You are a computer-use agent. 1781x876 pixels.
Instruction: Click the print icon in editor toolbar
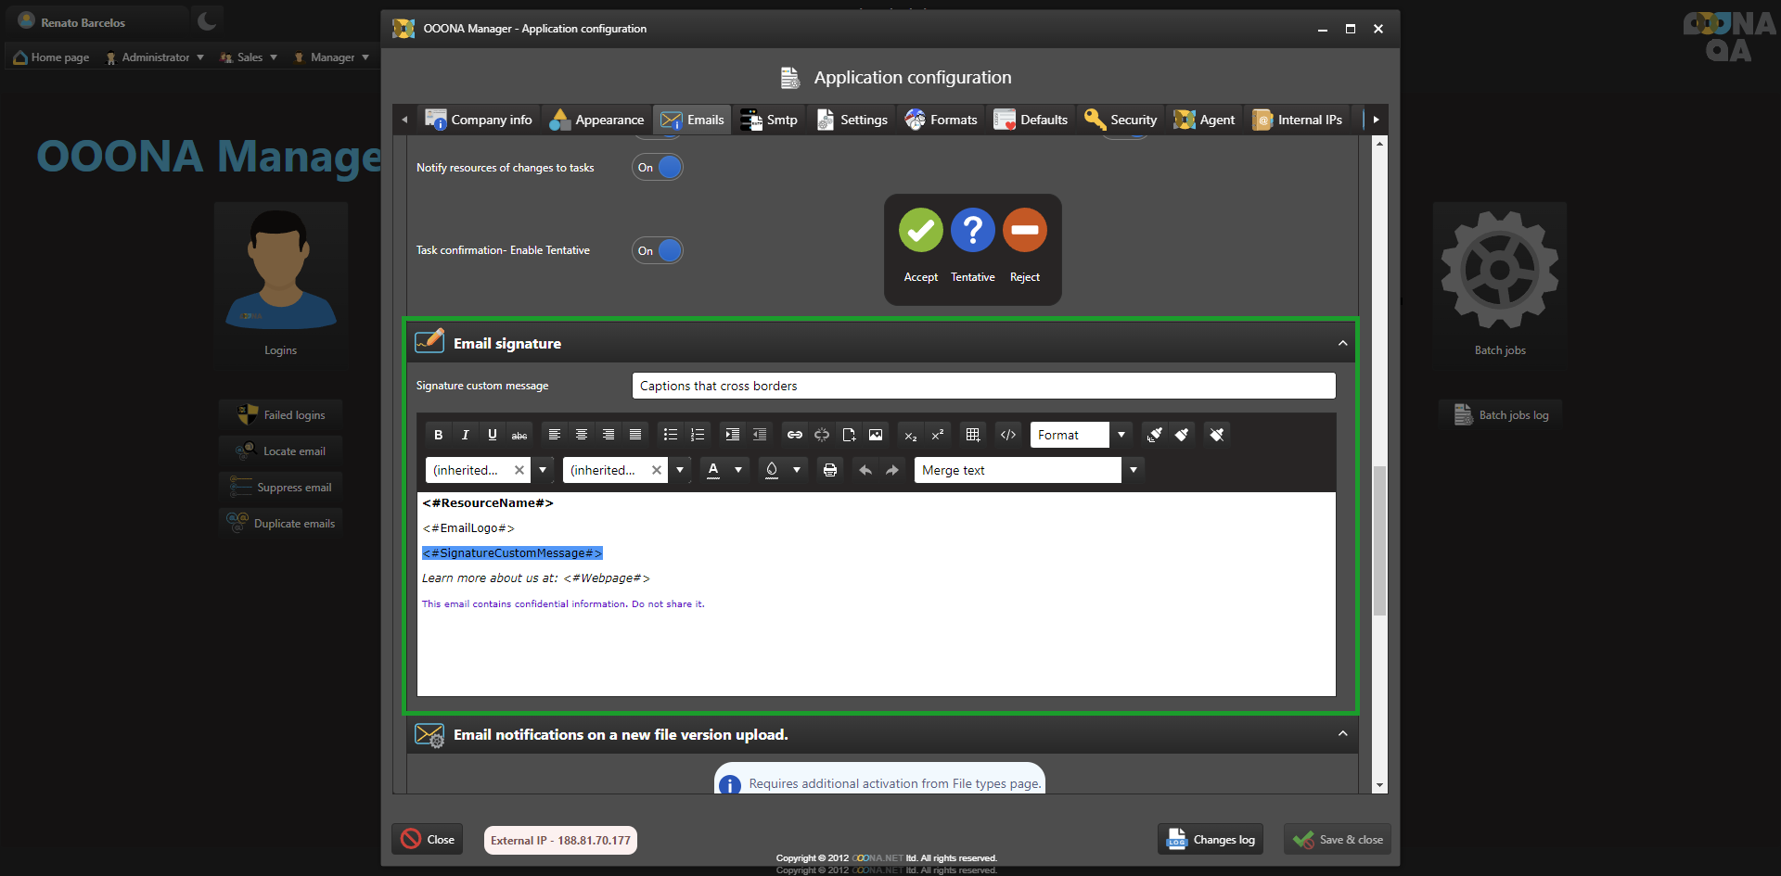point(830,470)
